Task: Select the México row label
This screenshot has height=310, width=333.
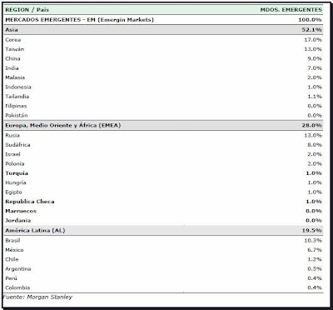Action: [14, 250]
